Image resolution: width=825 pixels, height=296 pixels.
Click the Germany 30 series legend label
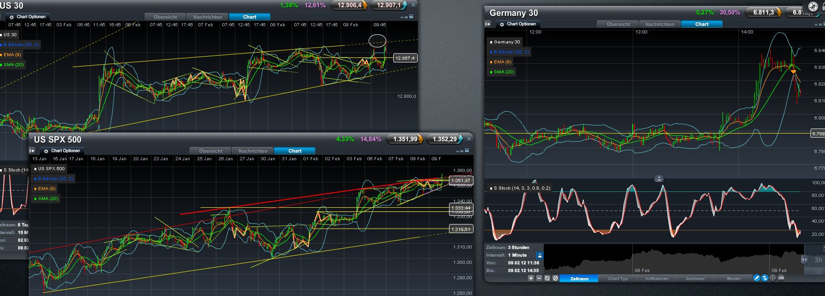[x=505, y=42]
